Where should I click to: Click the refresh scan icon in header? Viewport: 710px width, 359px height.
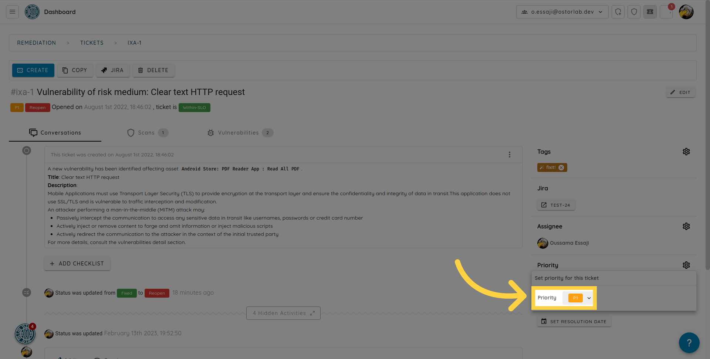[618, 12]
